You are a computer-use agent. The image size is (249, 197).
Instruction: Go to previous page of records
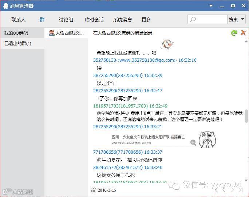pyautogui.click(x=224, y=190)
